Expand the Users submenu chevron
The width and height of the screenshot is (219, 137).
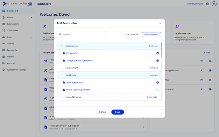pos(32,37)
